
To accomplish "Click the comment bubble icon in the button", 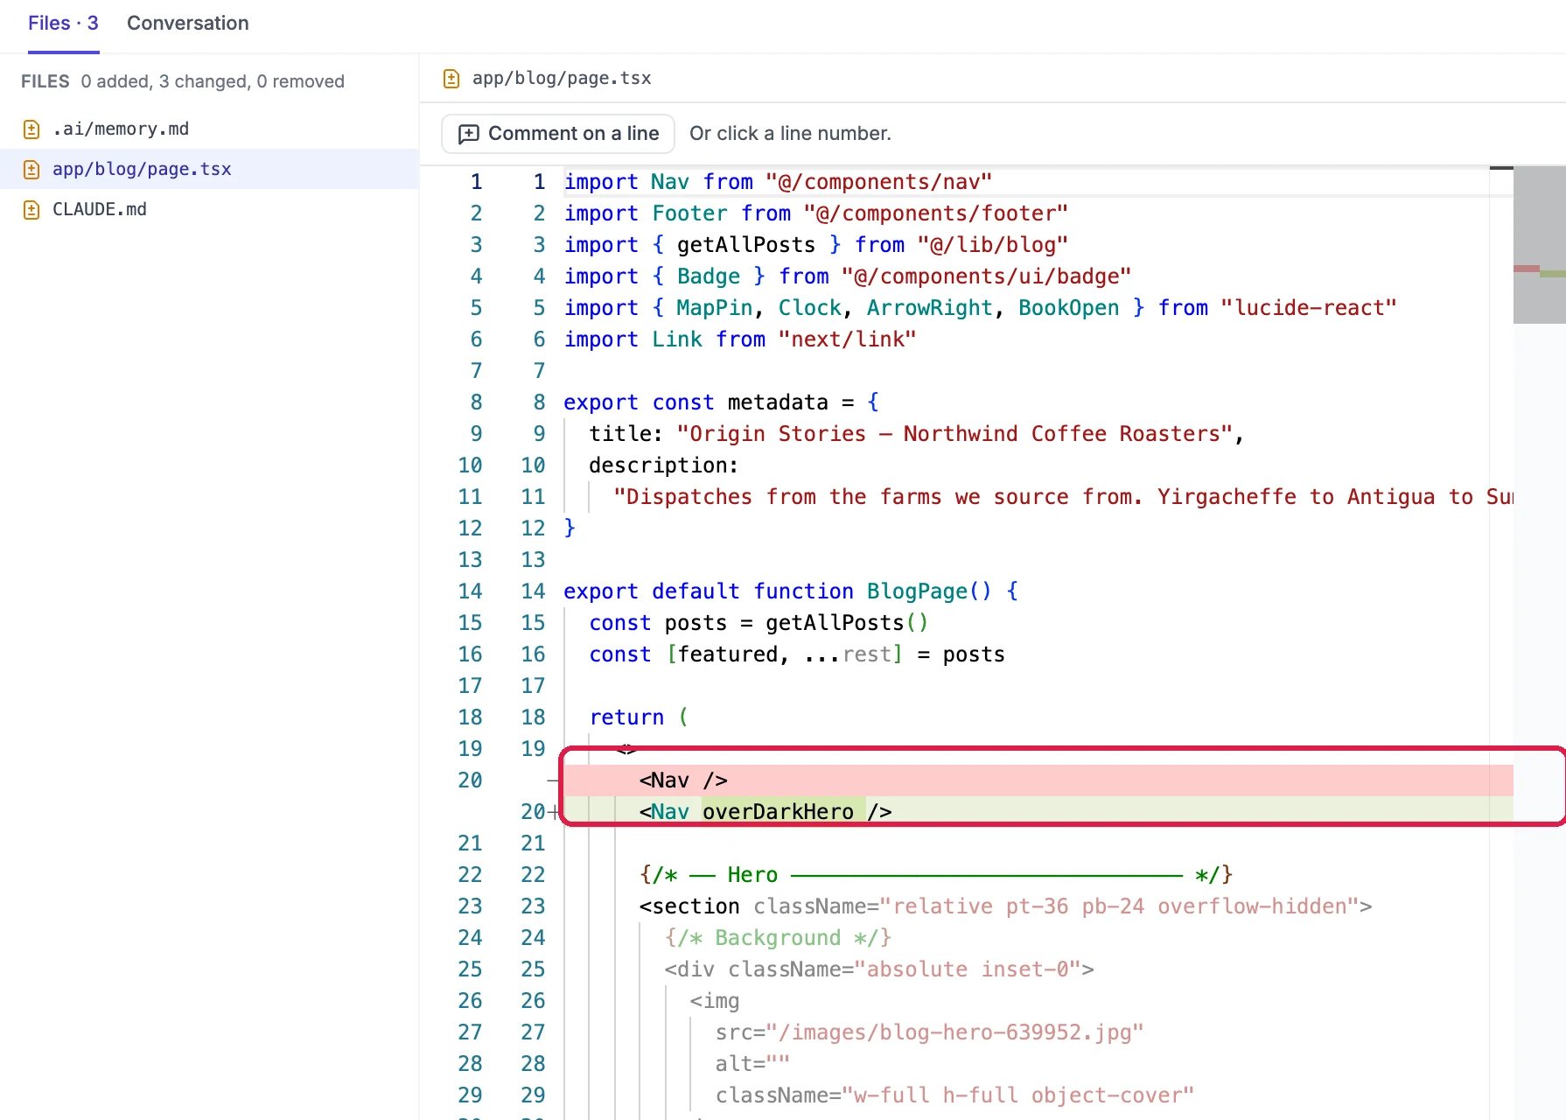I will 469,134.
